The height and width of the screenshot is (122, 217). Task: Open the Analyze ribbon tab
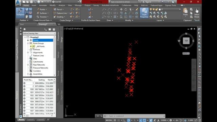pos(62,5)
